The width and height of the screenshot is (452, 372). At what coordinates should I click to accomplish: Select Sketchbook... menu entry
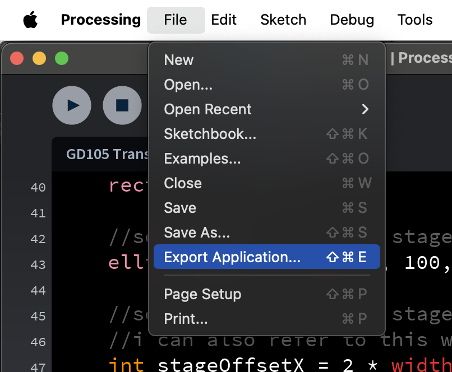pyautogui.click(x=267, y=134)
